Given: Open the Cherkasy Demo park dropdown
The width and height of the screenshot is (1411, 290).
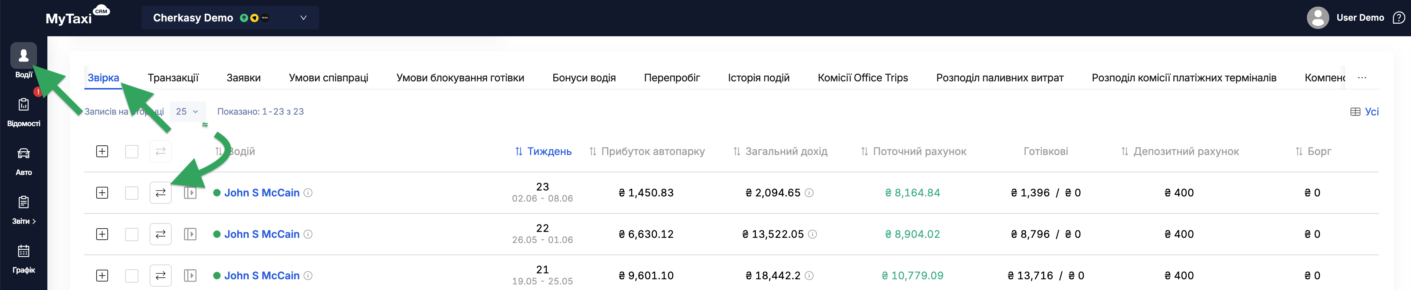Looking at the screenshot, I should pos(230,18).
